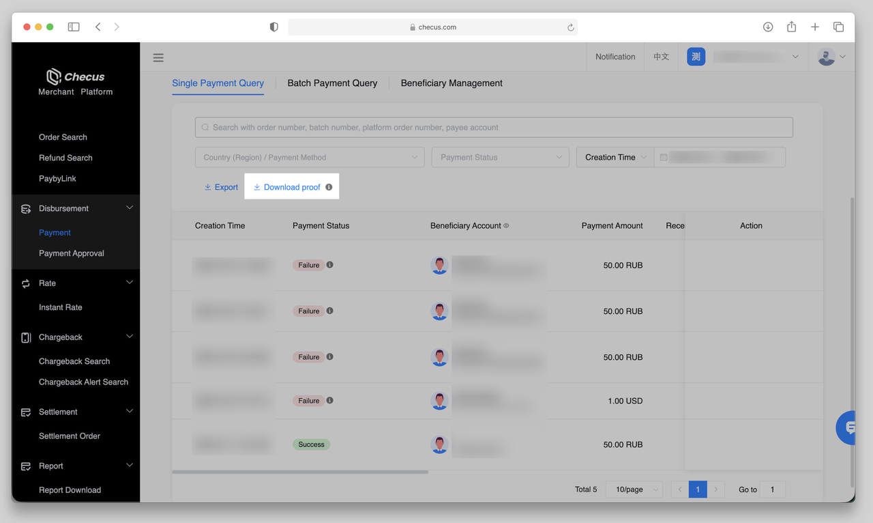Collapse the Disbursement sidebar section
Image resolution: width=873 pixels, height=523 pixels.
tap(130, 208)
